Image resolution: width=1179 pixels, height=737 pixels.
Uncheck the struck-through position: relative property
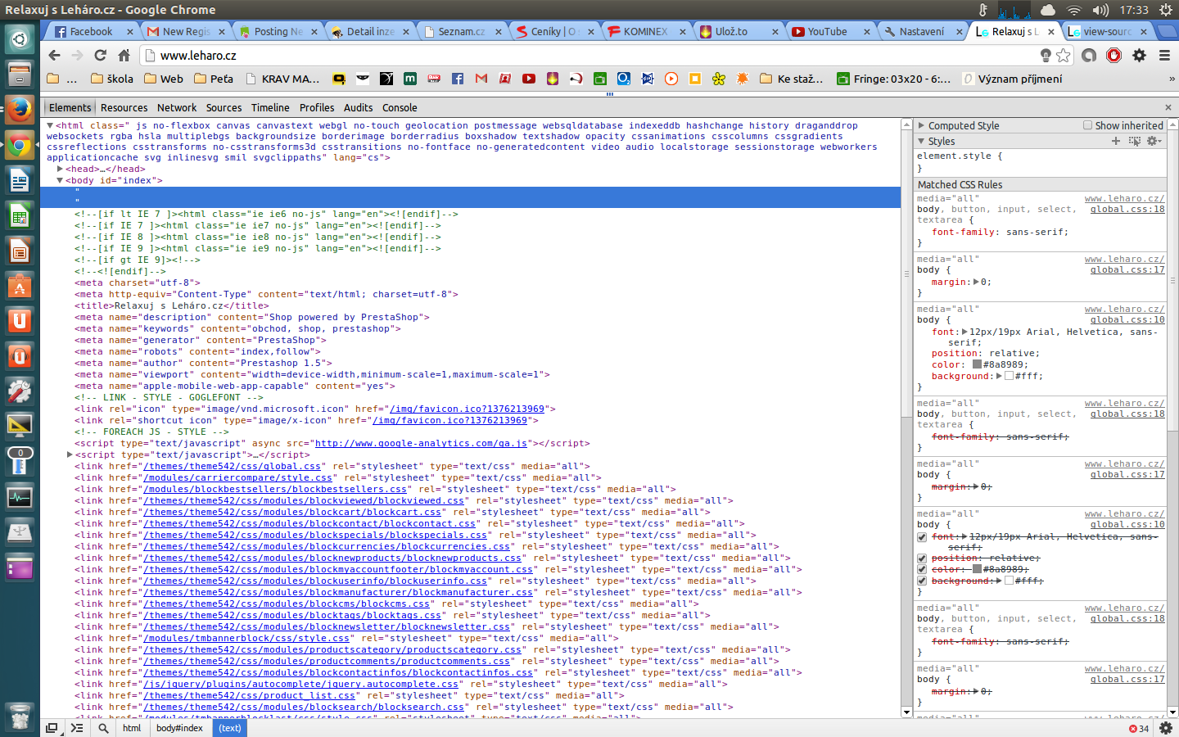pyautogui.click(x=922, y=558)
